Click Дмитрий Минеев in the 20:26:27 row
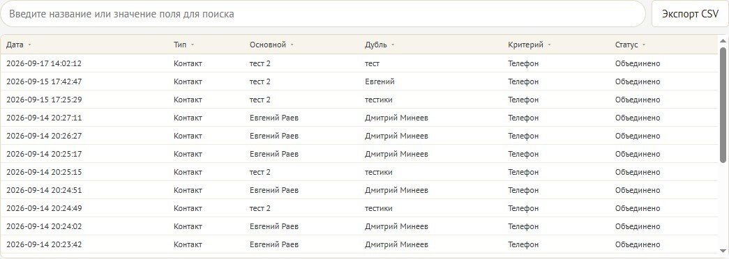 point(396,136)
